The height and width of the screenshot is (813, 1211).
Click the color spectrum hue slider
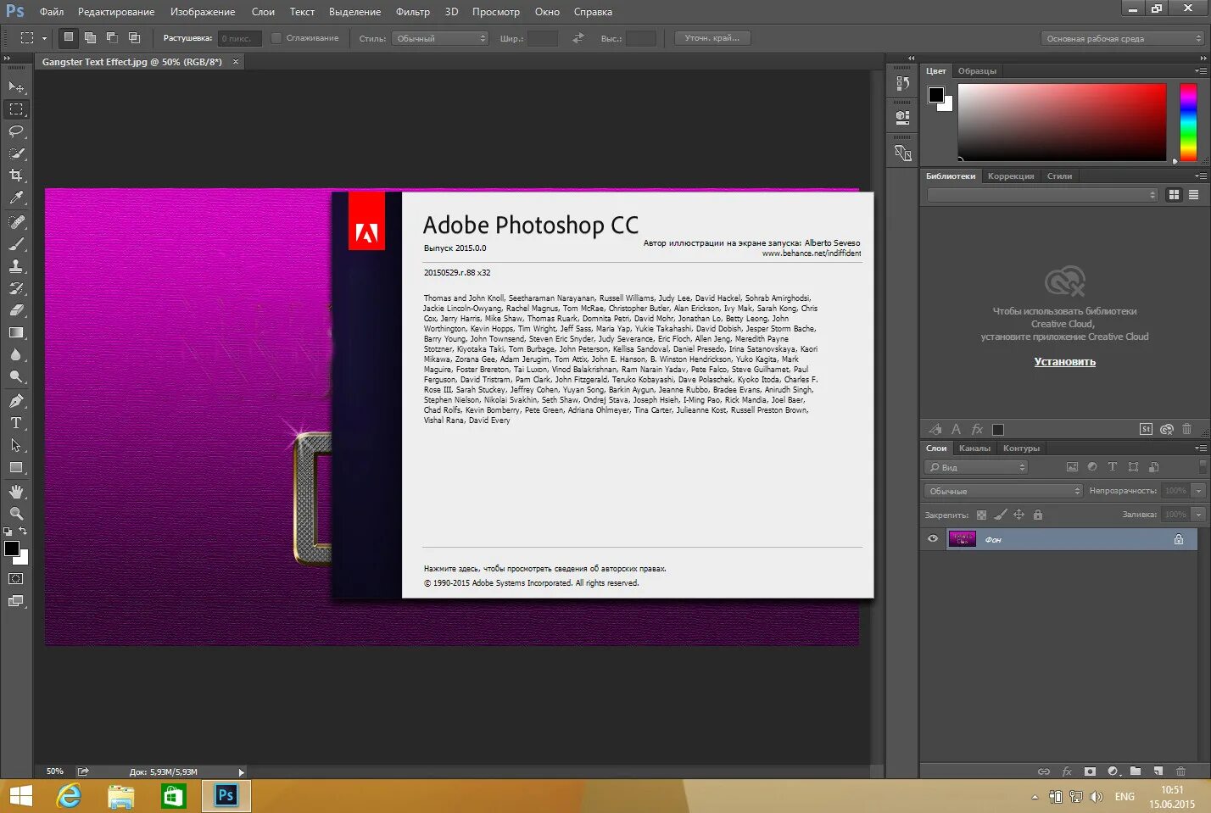(1188, 122)
